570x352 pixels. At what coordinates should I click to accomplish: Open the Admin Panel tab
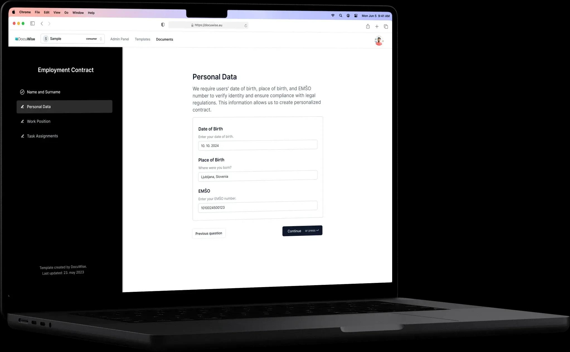point(119,39)
